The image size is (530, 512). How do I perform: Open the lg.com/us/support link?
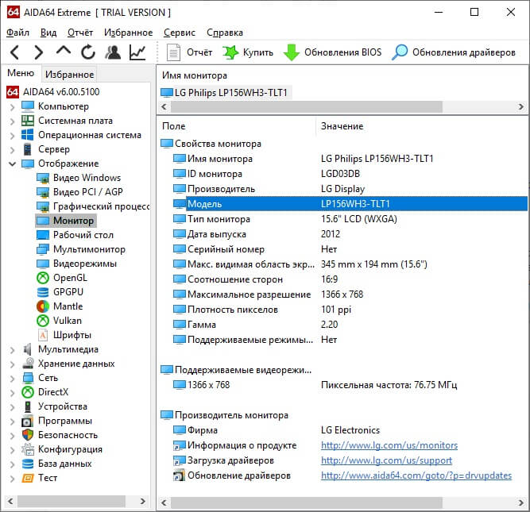[x=386, y=460]
